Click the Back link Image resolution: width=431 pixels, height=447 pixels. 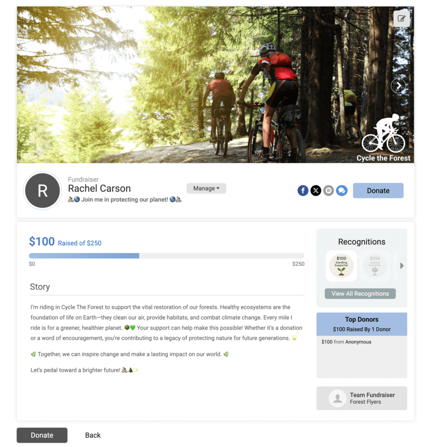[93, 435]
